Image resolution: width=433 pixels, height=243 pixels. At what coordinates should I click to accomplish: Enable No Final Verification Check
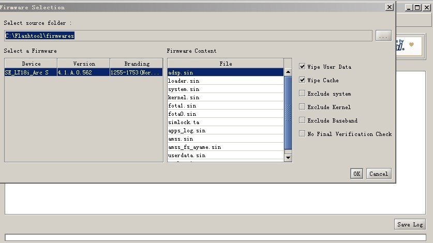pyautogui.click(x=302, y=134)
